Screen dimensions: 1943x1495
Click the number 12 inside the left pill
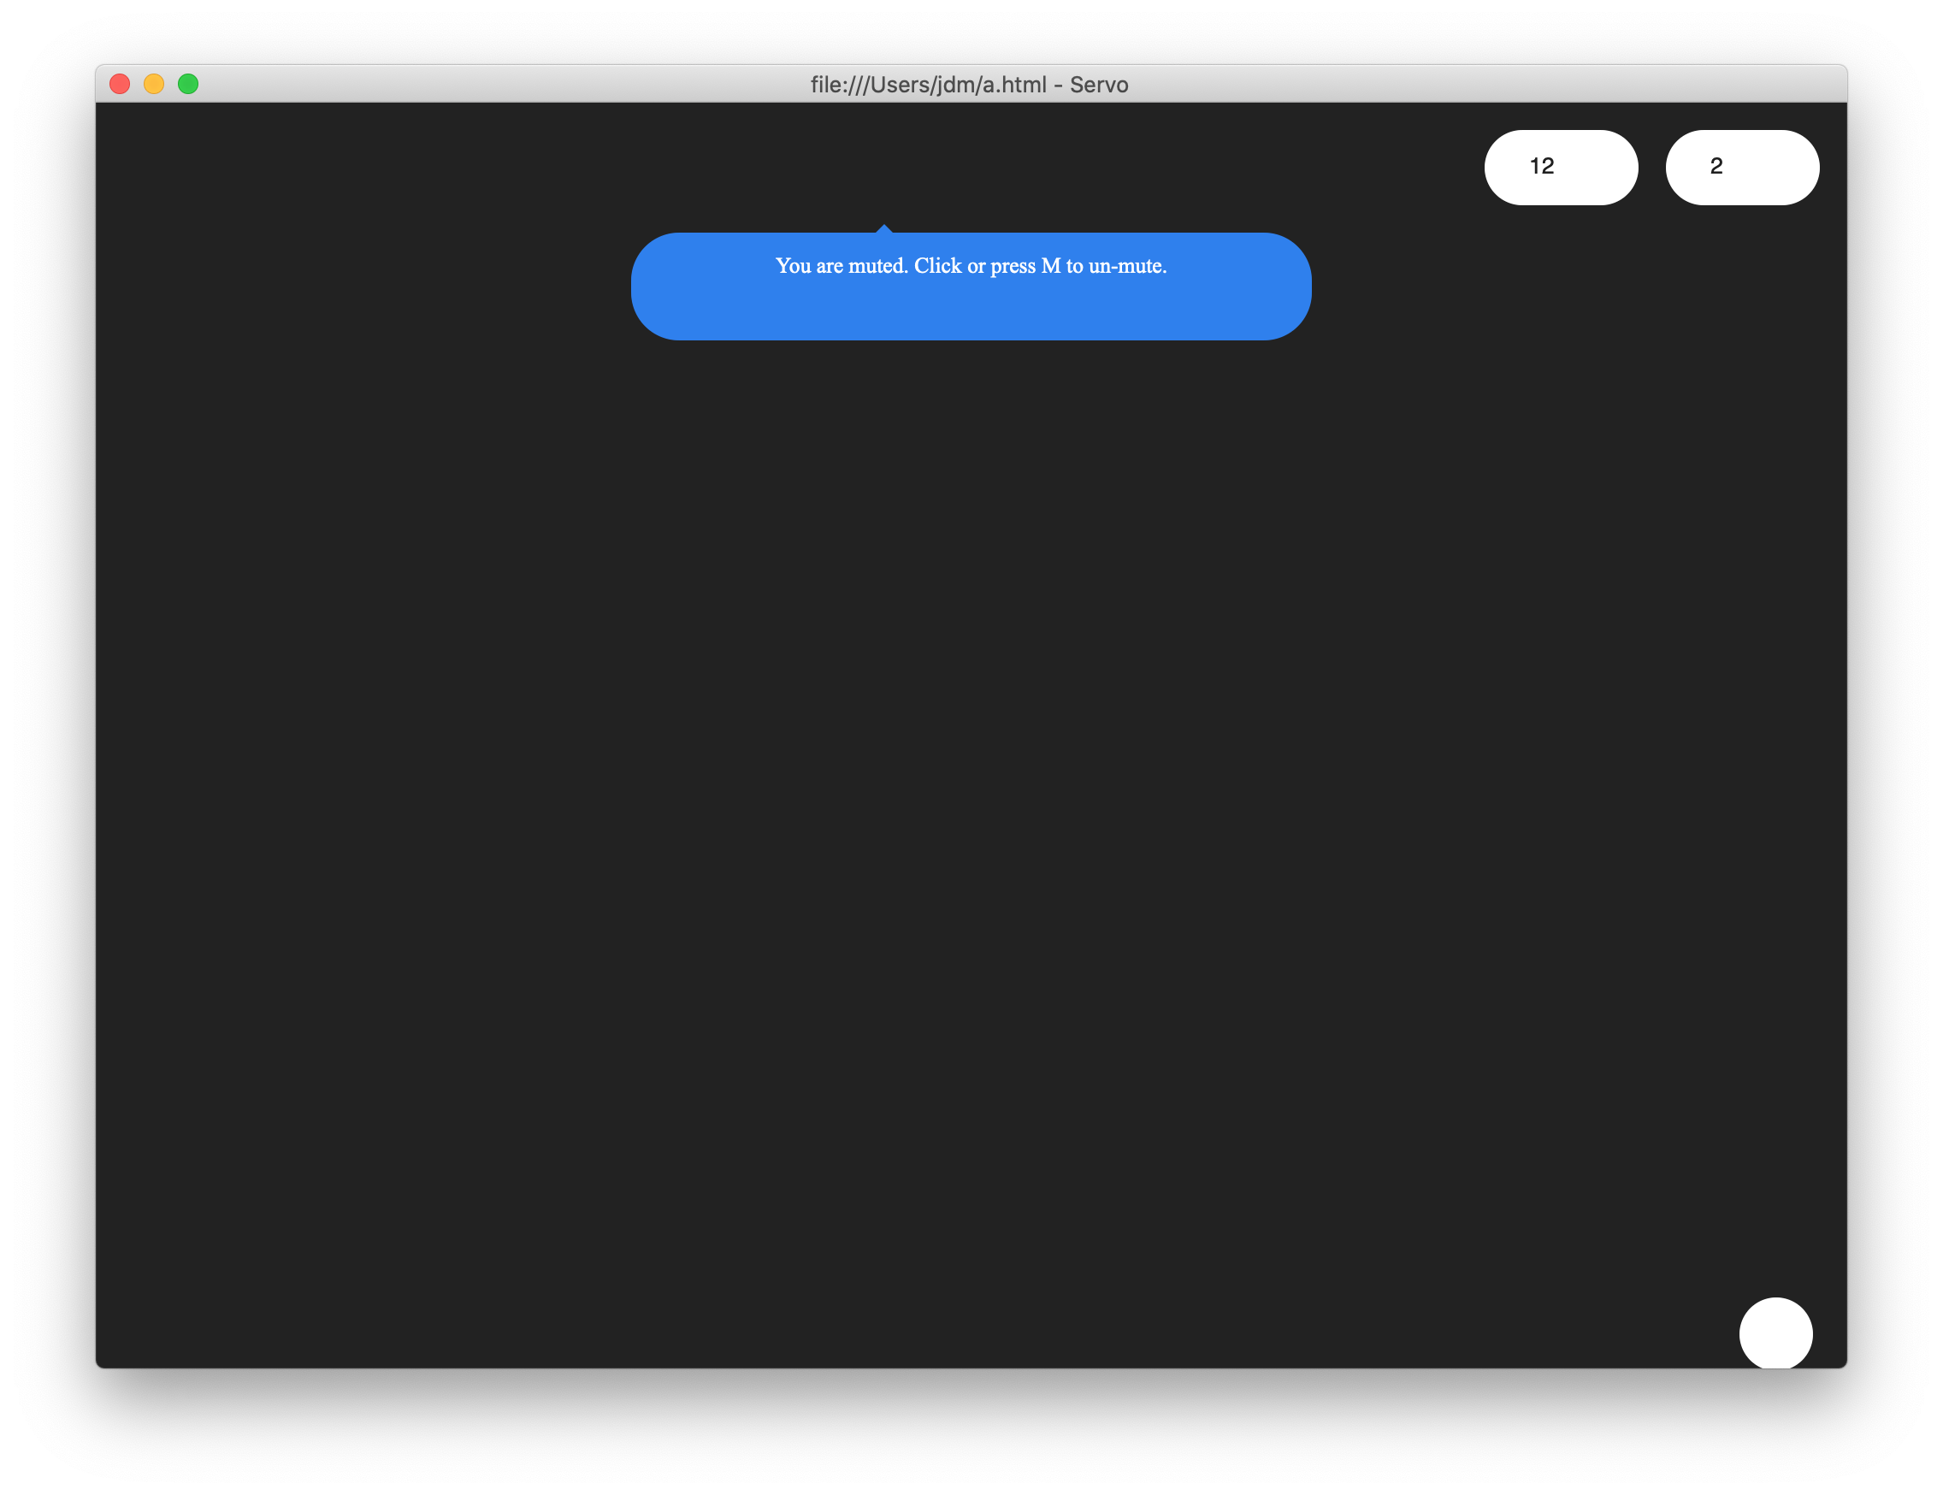tap(1541, 167)
